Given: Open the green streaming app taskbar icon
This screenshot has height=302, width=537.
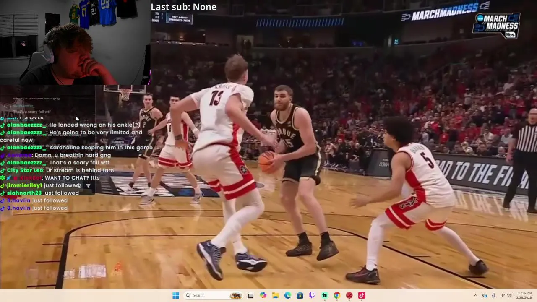Looking at the screenshot, I should click(x=325, y=295).
